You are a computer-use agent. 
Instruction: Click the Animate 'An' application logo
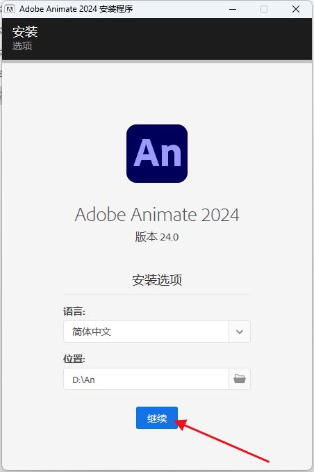157,154
